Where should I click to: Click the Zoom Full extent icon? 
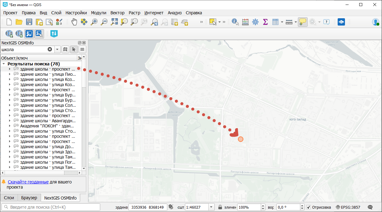(114, 22)
